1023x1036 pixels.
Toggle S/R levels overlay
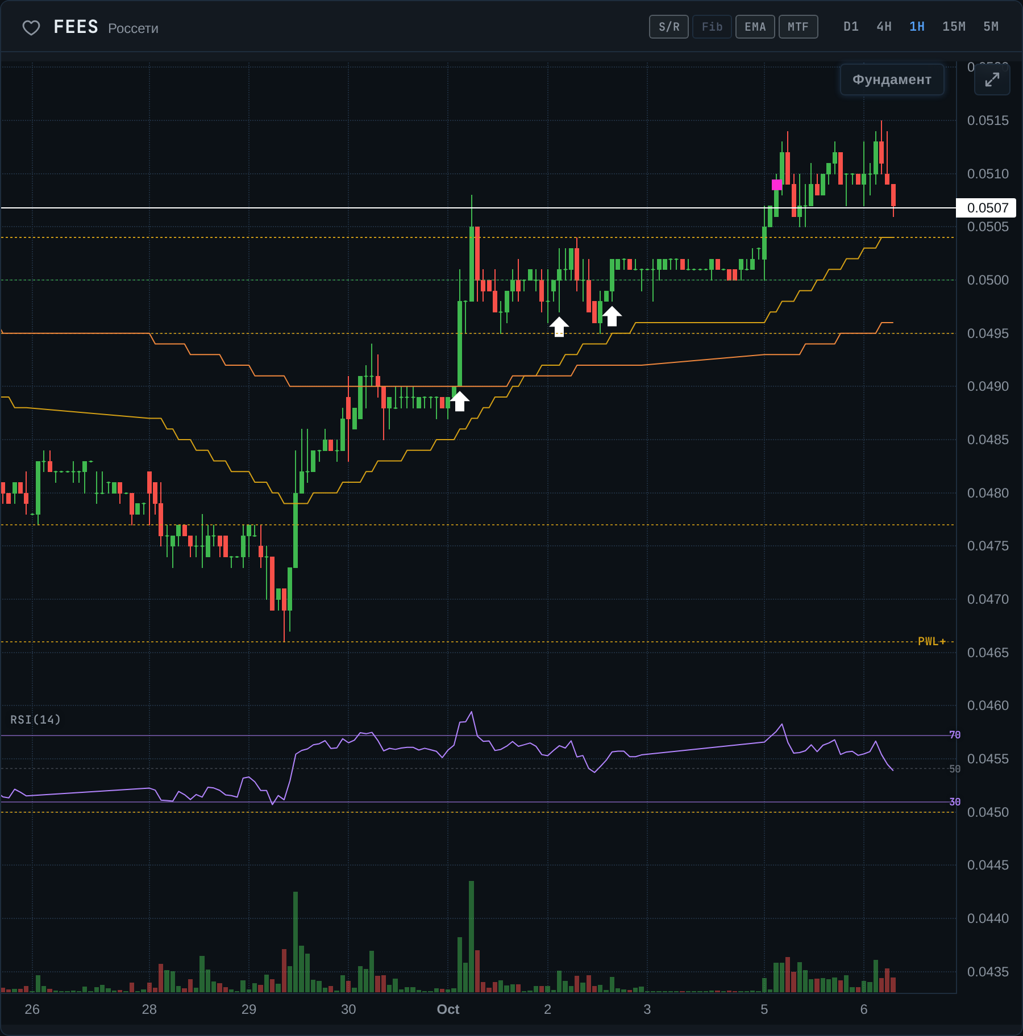pyautogui.click(x=669, y=27)
